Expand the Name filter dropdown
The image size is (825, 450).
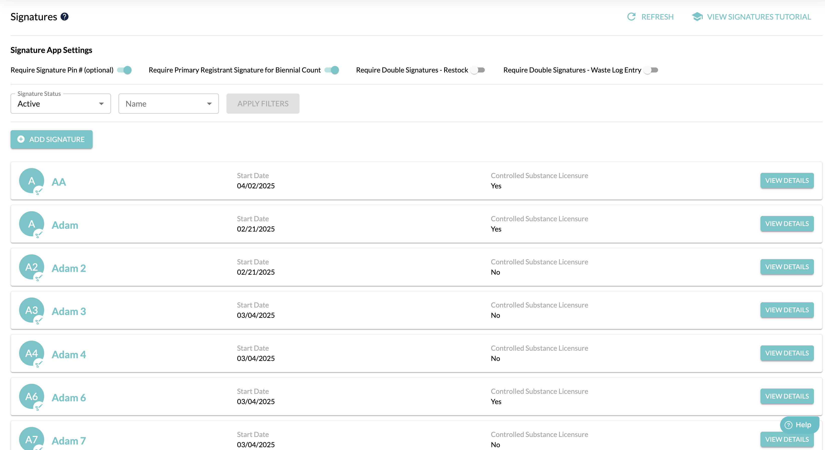pyautogui.click(x=168, y=104)
